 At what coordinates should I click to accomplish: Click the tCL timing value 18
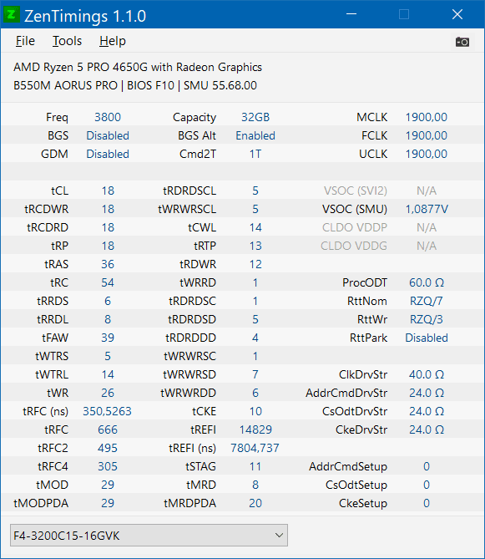tap(108, 191)
